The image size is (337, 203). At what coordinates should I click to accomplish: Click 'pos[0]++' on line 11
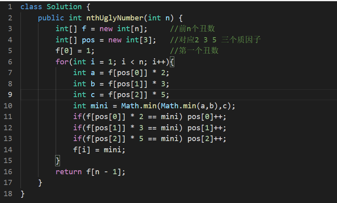[x=205, y=117]
